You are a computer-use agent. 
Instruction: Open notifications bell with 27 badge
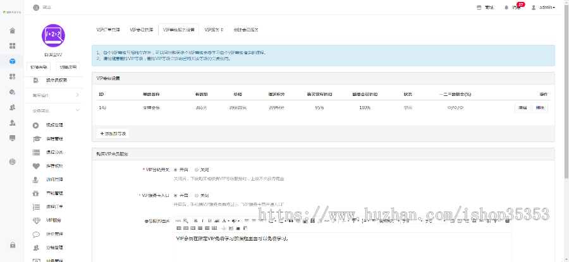506,7
